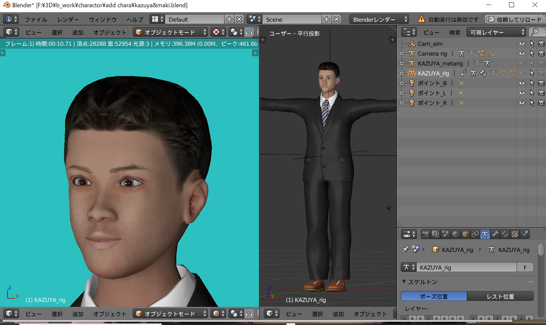The height and width of the screenshot is (325, 546).
Task: Click the レスト位置 button
Action: point(500,296)
